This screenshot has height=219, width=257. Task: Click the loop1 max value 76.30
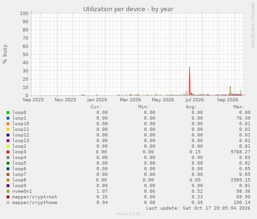click(243, 118)
